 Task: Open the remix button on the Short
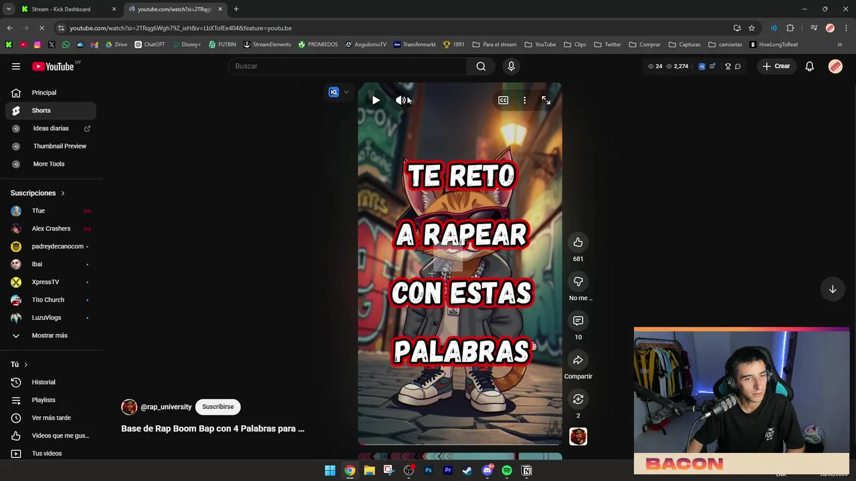coord(578,399)
